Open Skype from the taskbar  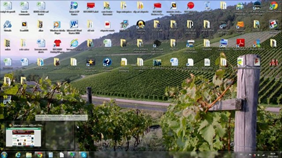click(x=83, y=155)
